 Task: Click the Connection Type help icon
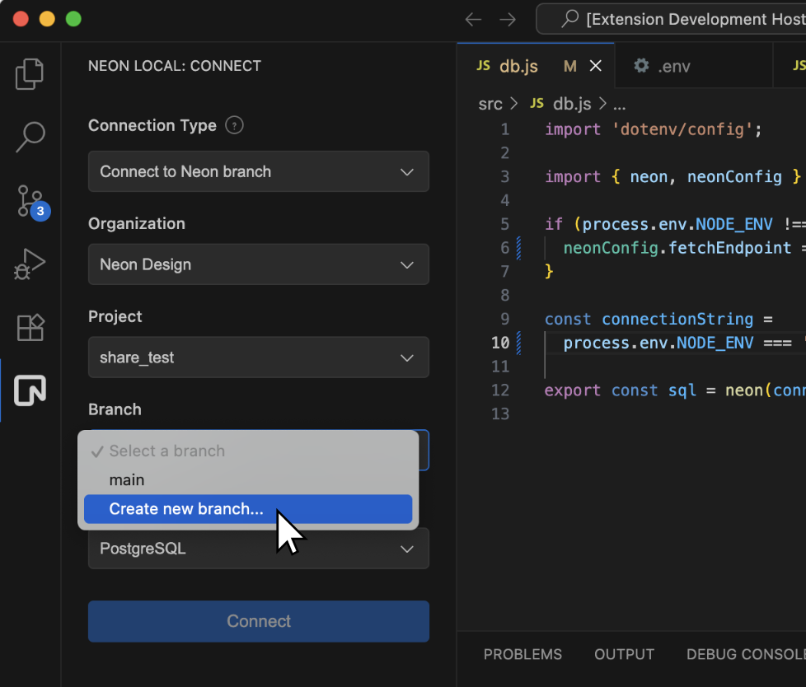(234, 125)
